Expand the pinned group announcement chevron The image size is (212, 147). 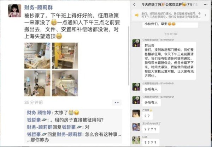coord(206,15)
